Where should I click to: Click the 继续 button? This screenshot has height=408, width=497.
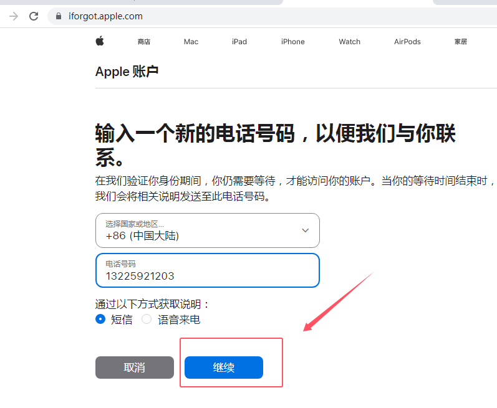click(x=224, y=368)
